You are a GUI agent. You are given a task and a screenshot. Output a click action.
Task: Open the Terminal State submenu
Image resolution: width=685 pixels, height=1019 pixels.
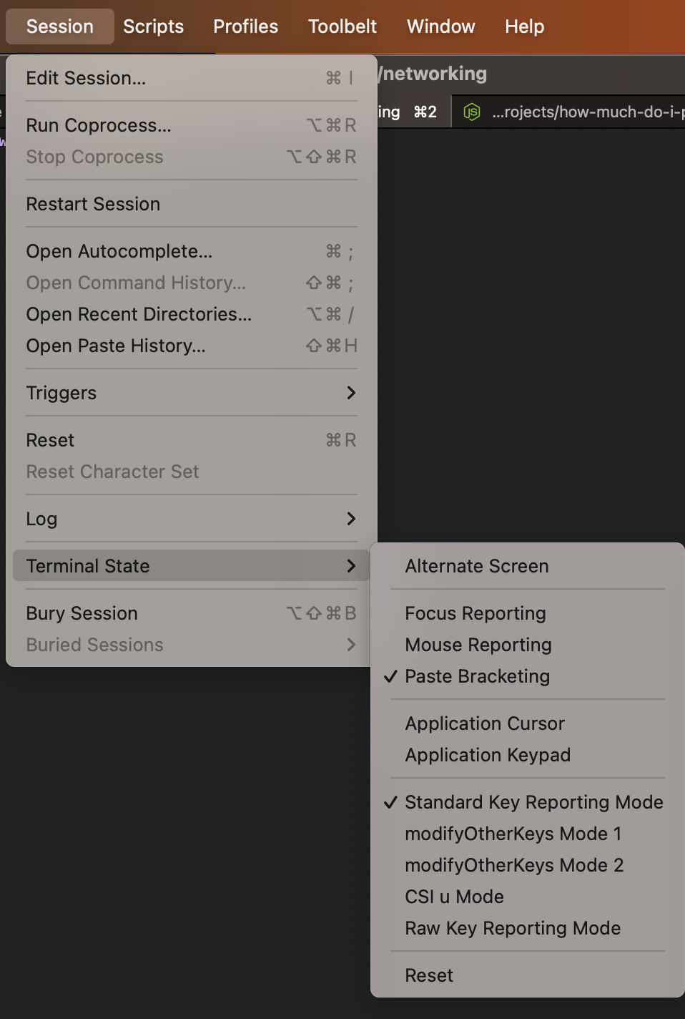[192, 566]
